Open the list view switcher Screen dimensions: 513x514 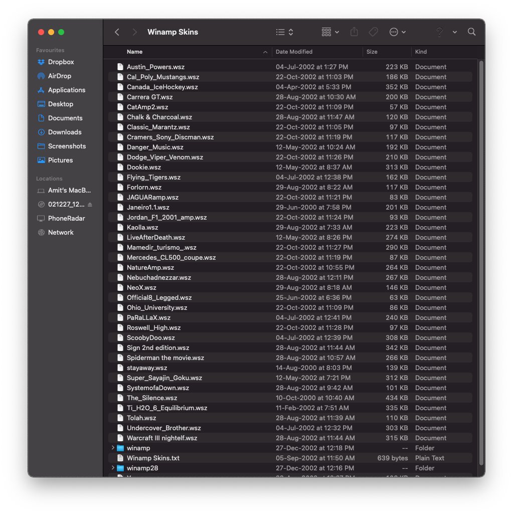284,32
